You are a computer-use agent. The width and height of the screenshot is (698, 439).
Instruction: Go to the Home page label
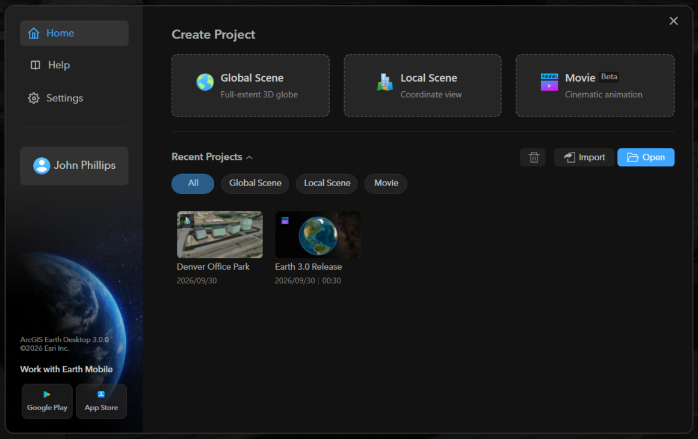[60, 33]
